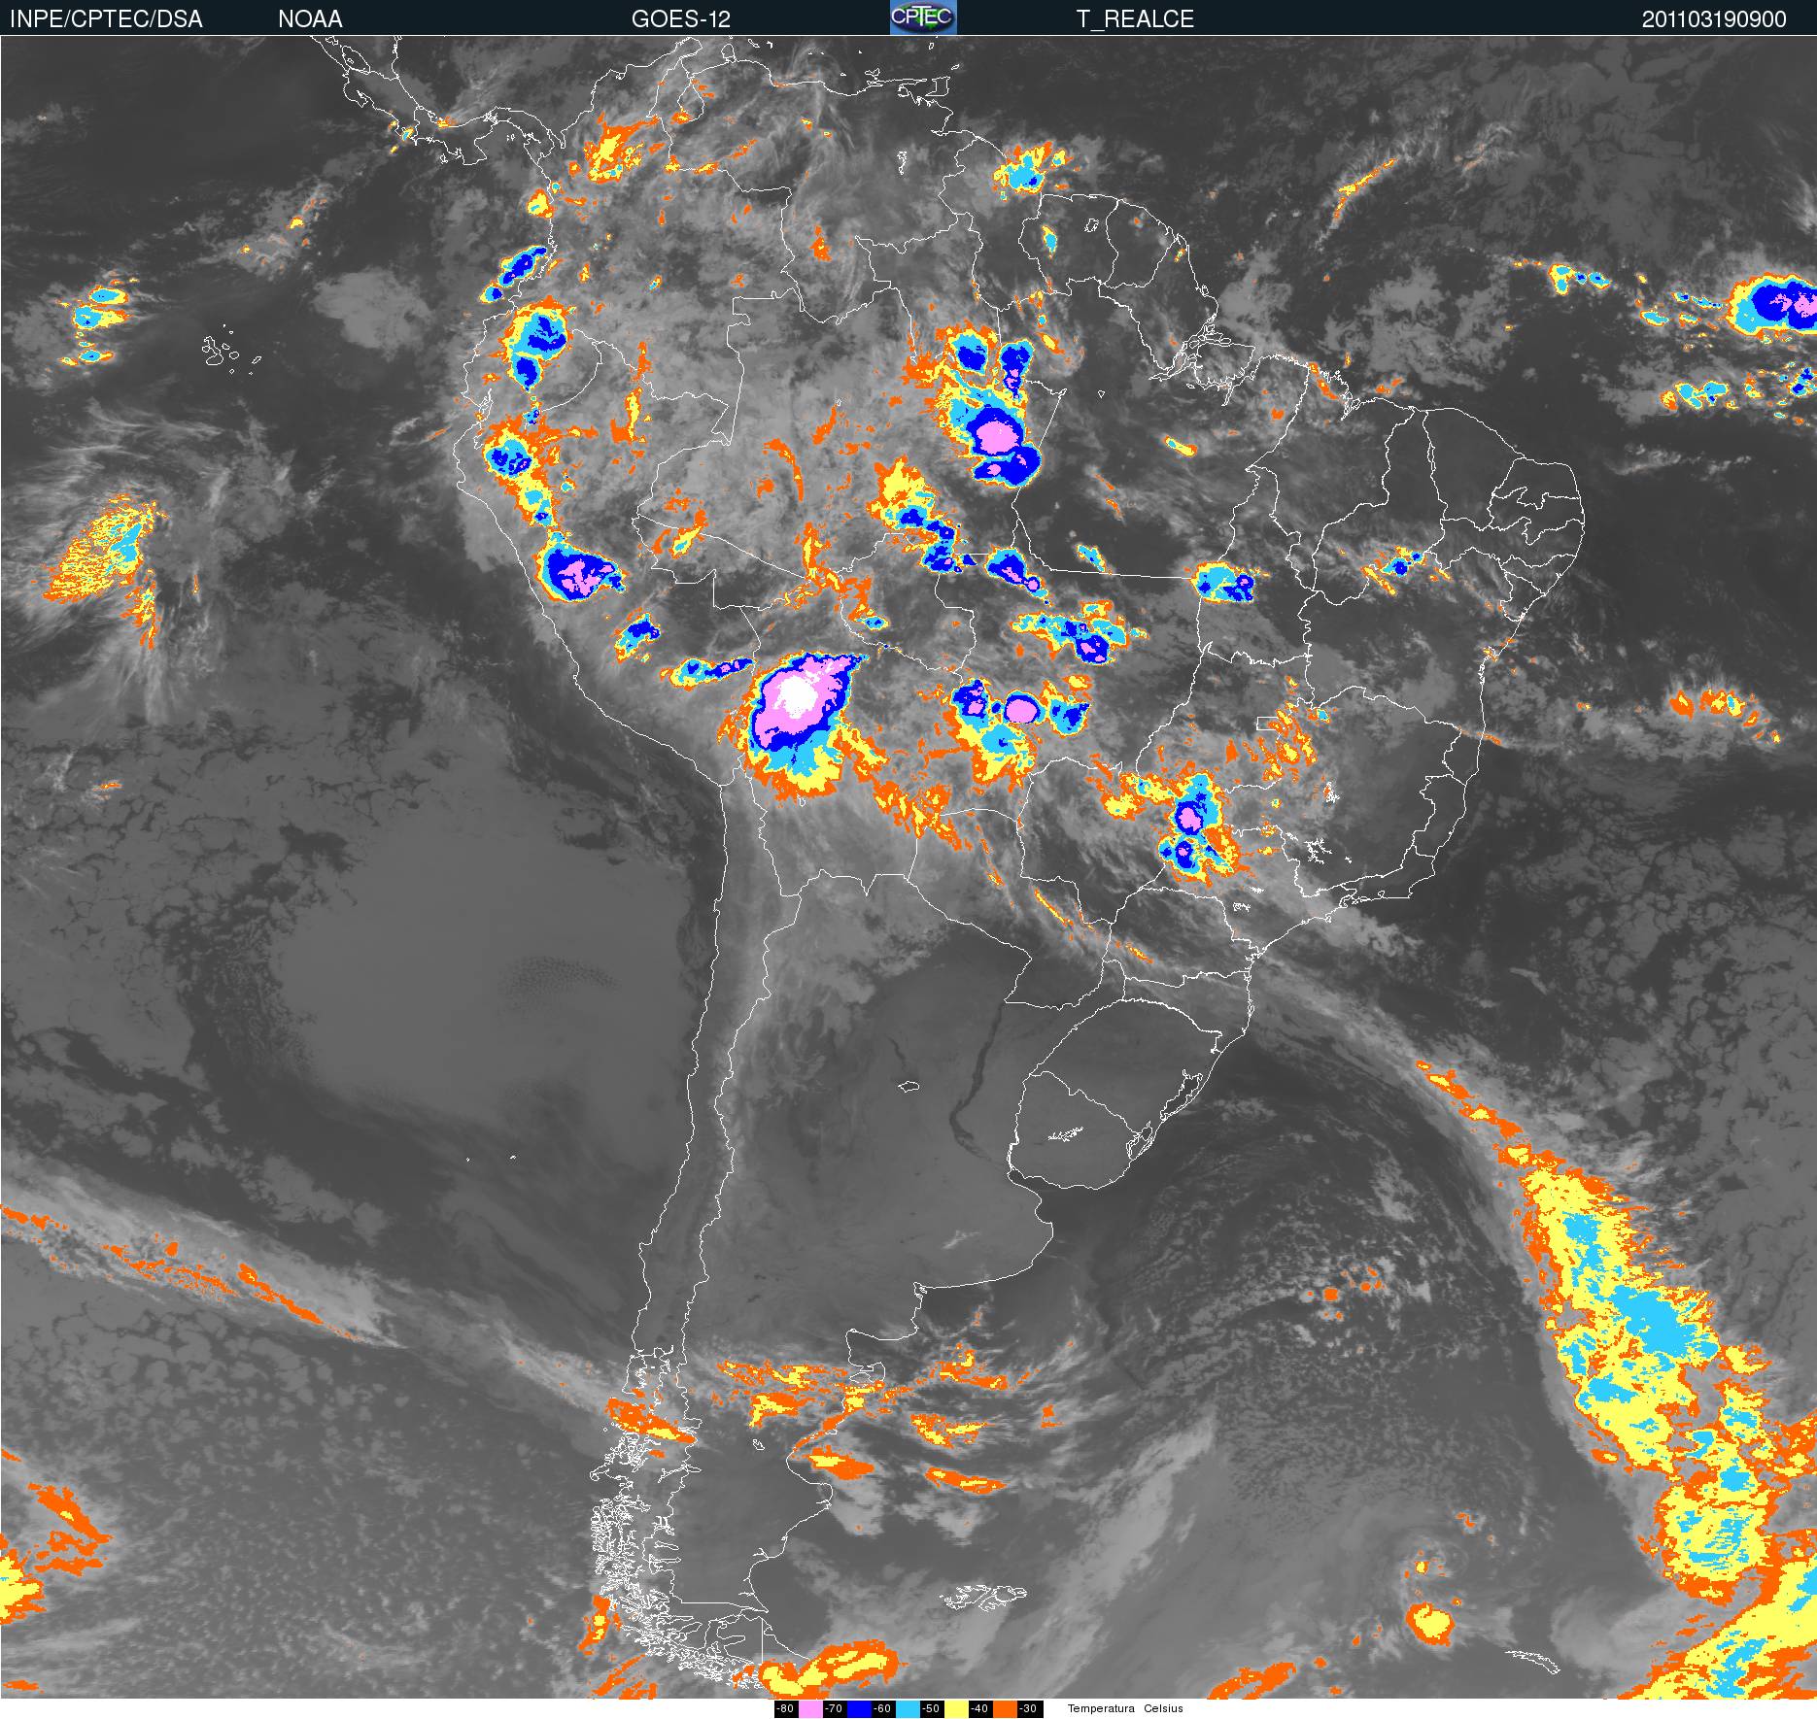Click the GOES-12 satellite label
Viewport: 1817px width, 1719px height.
pyautogui.click(x=681, y=19)
